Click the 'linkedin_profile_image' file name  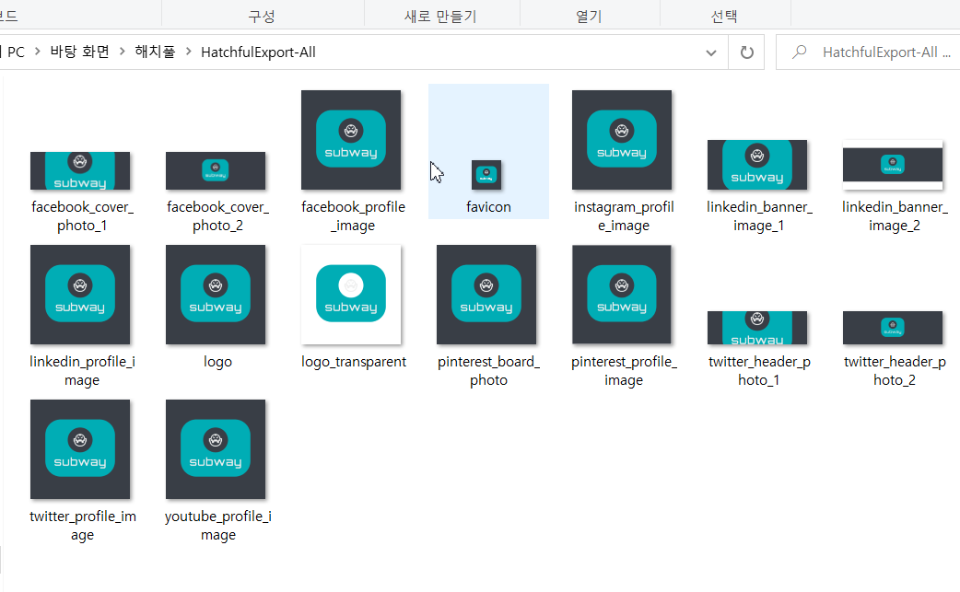point(82,371)
